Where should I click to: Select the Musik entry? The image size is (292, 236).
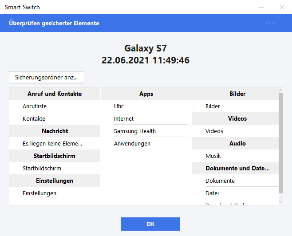coord(235,156)
